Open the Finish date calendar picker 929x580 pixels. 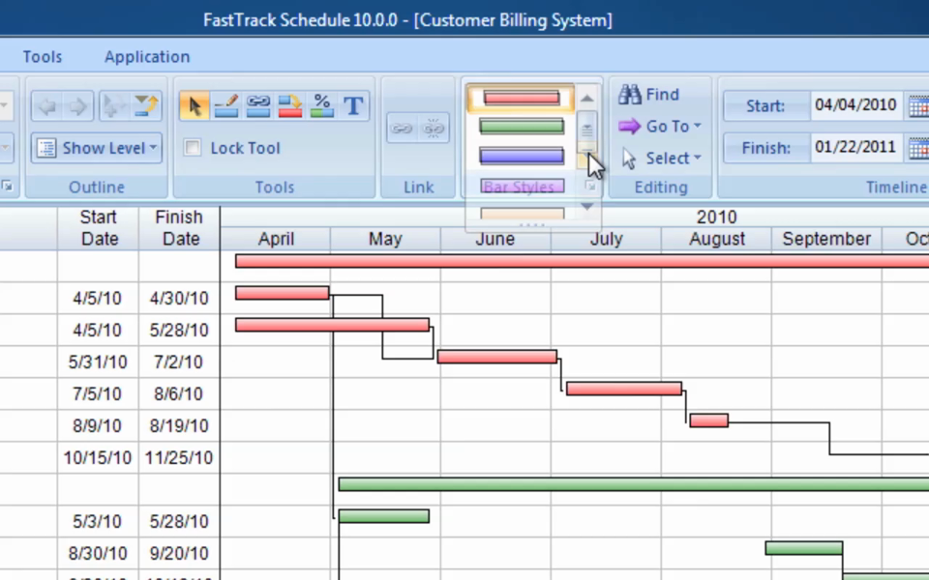(918, 148)
